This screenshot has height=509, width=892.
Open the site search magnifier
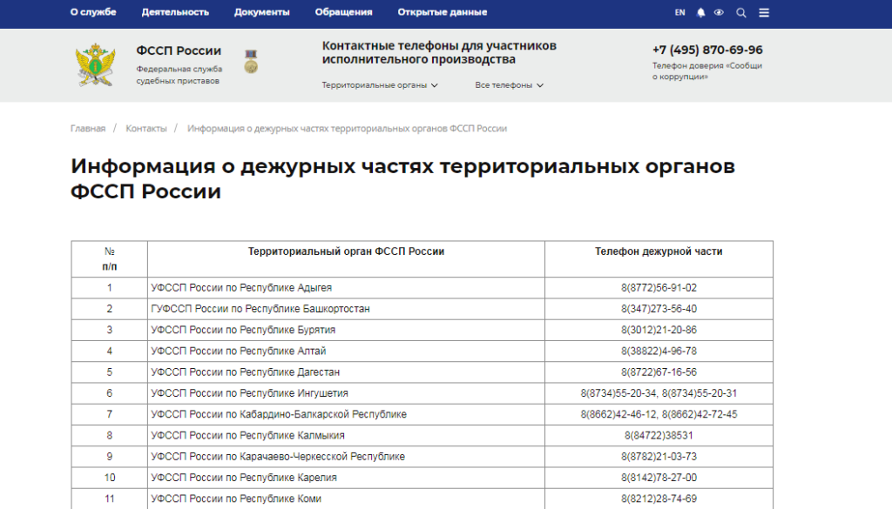(x=741, y=13)
